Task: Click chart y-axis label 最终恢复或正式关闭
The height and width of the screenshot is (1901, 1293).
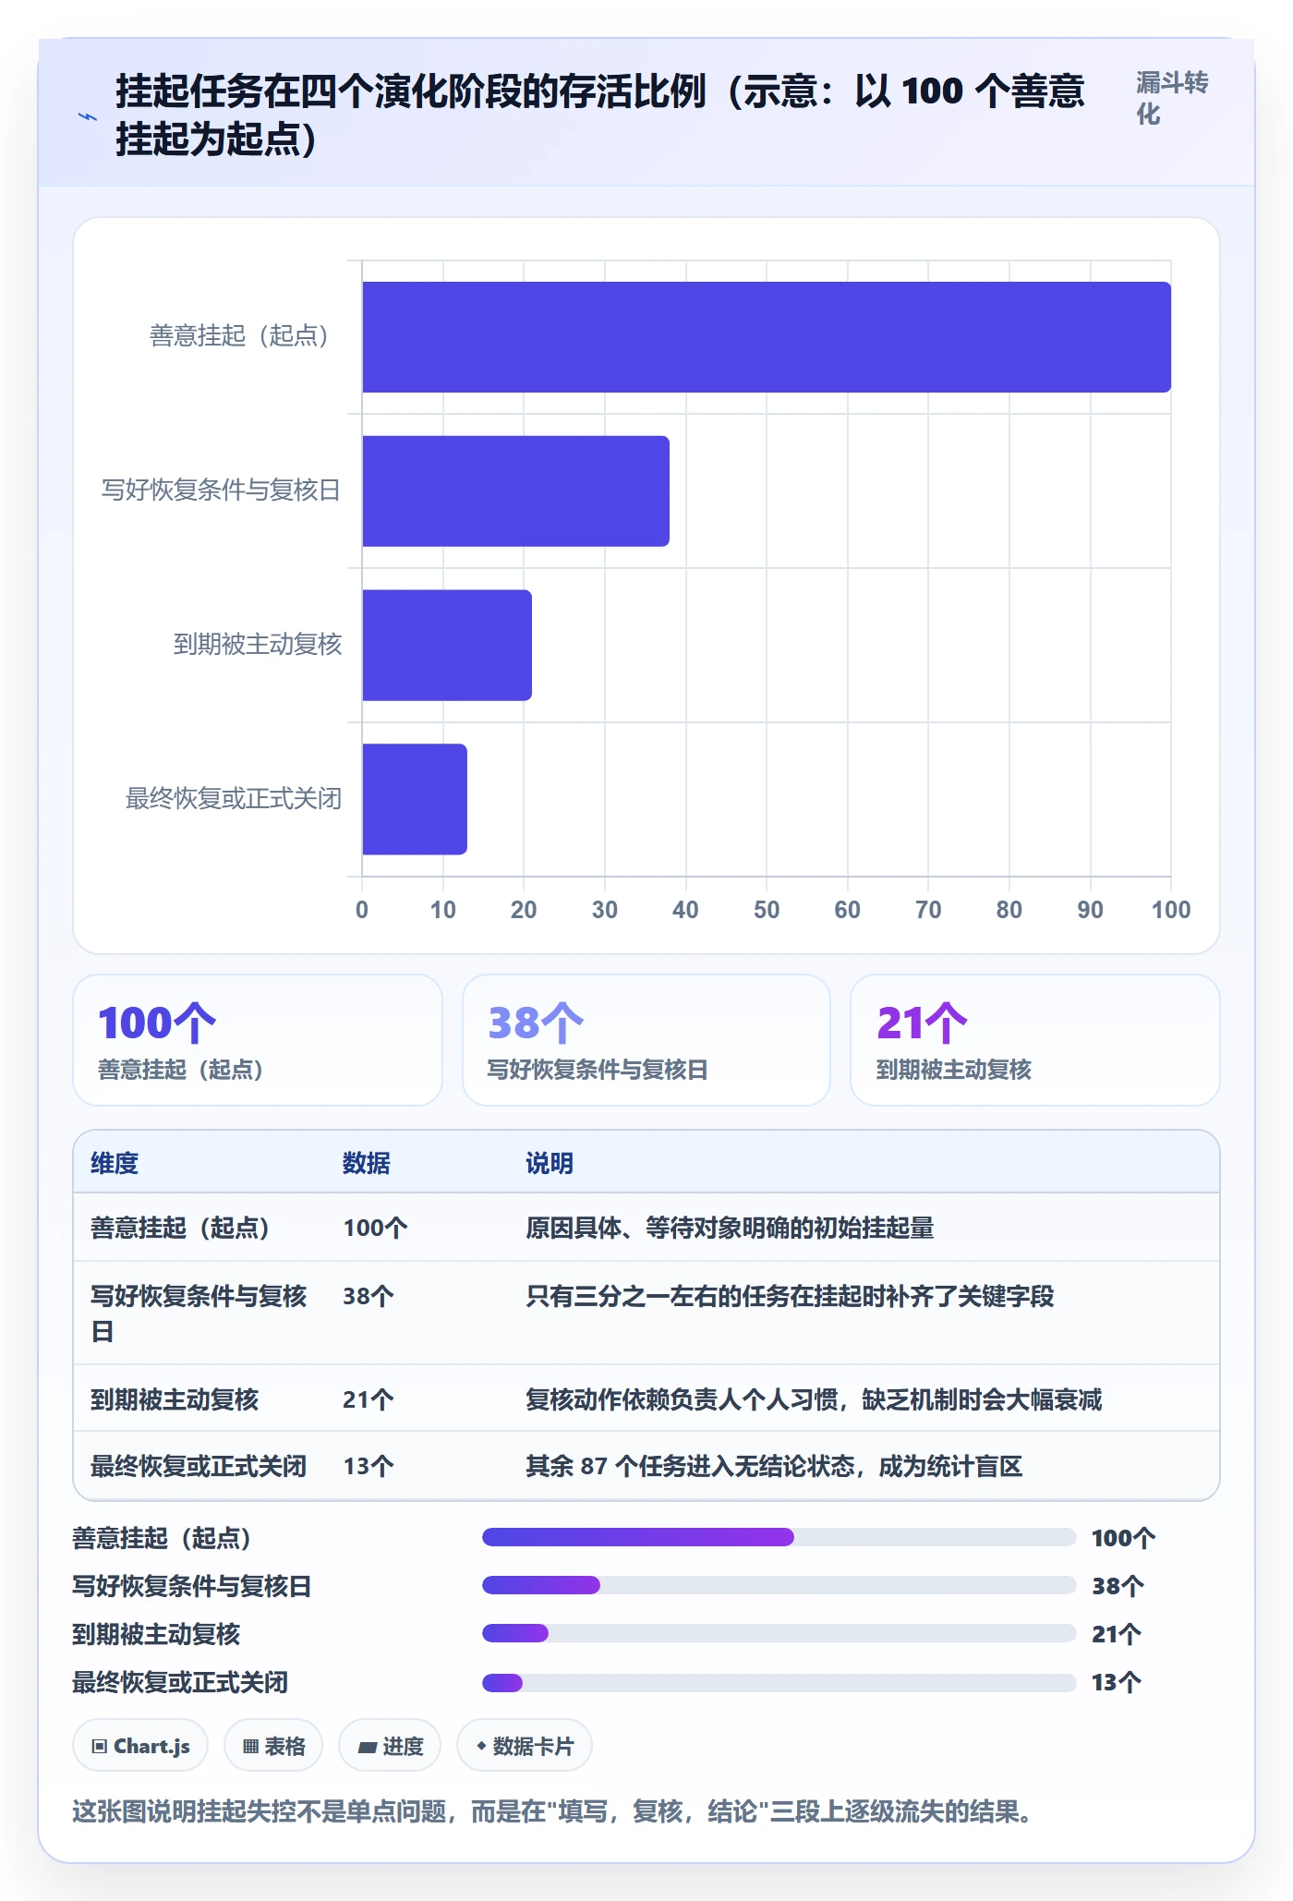Action: [x=234, y=798]
